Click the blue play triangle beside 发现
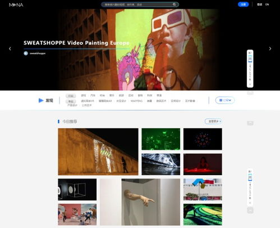Screen dimensions: 280x228 coord(41,100)
